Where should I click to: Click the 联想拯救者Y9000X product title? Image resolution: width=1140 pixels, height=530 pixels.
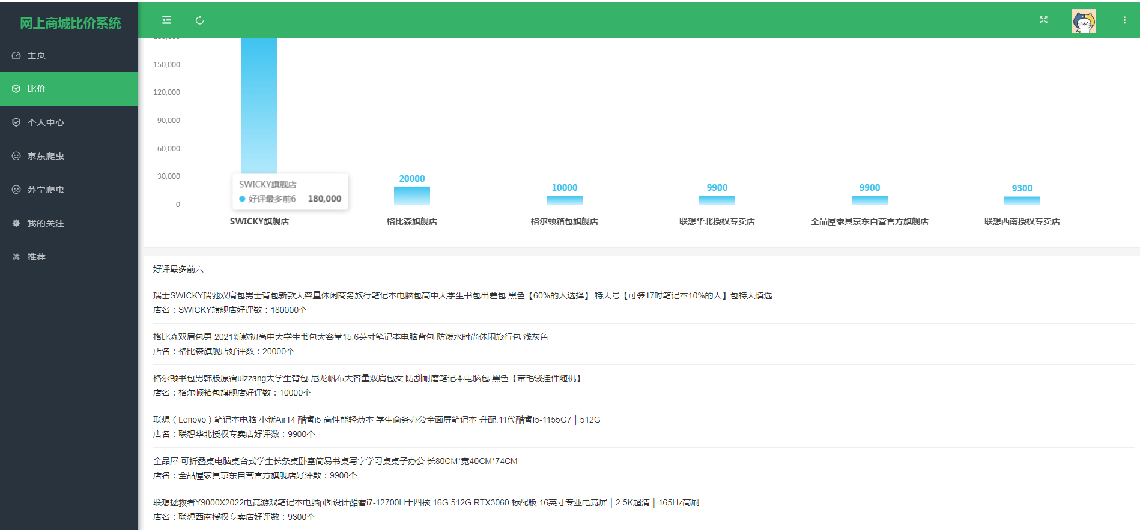426,502
